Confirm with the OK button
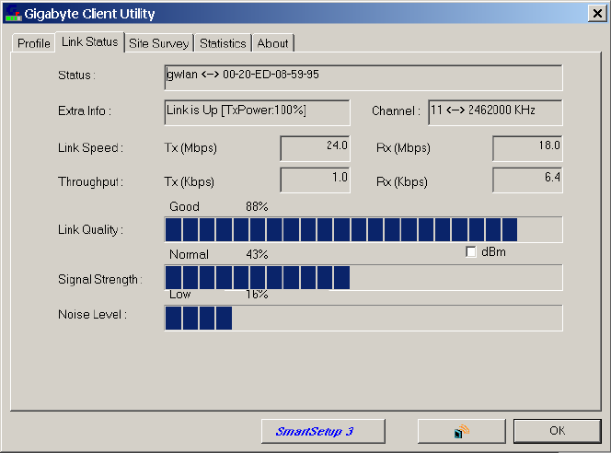Viewport: 611px width, 453px height. click(558, 431)
